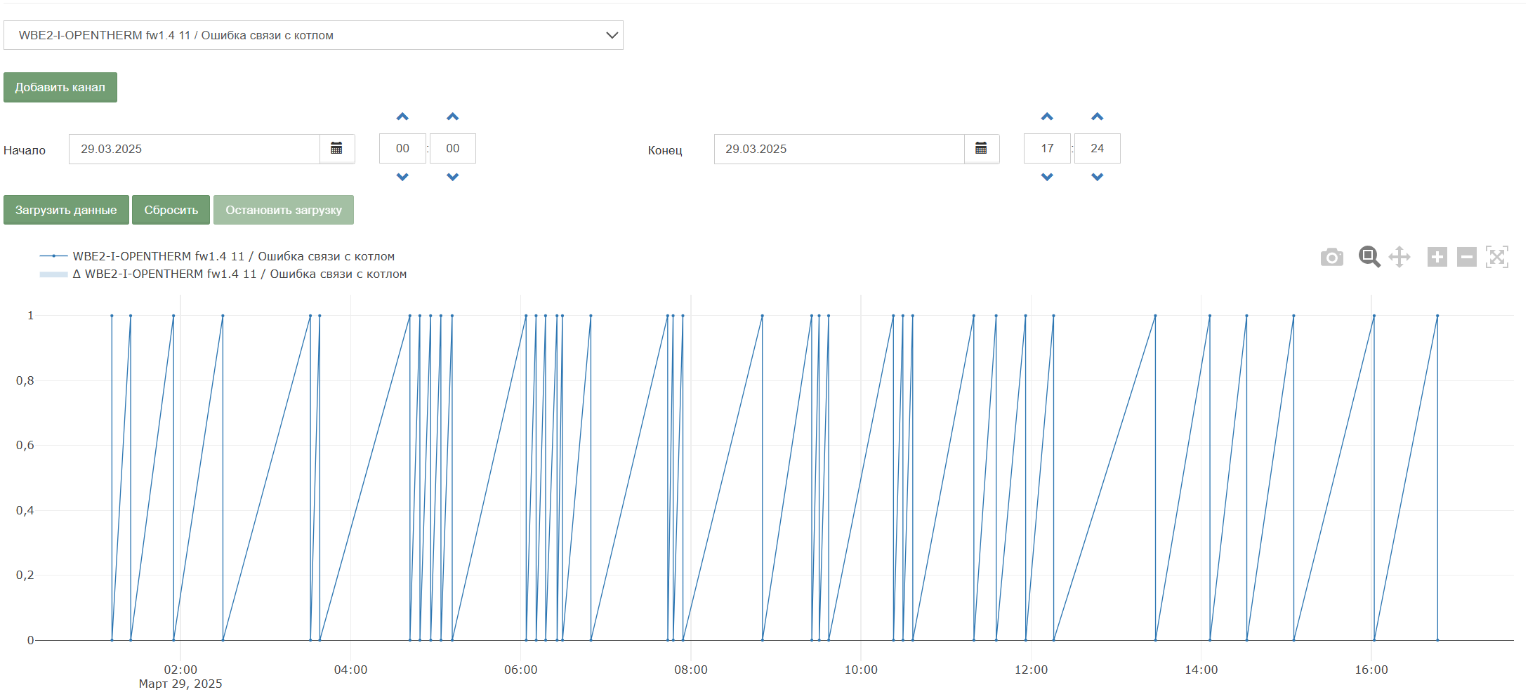Zoom out the chart with minus icon
The image size is (1528, 692).
coord(1467,257)
